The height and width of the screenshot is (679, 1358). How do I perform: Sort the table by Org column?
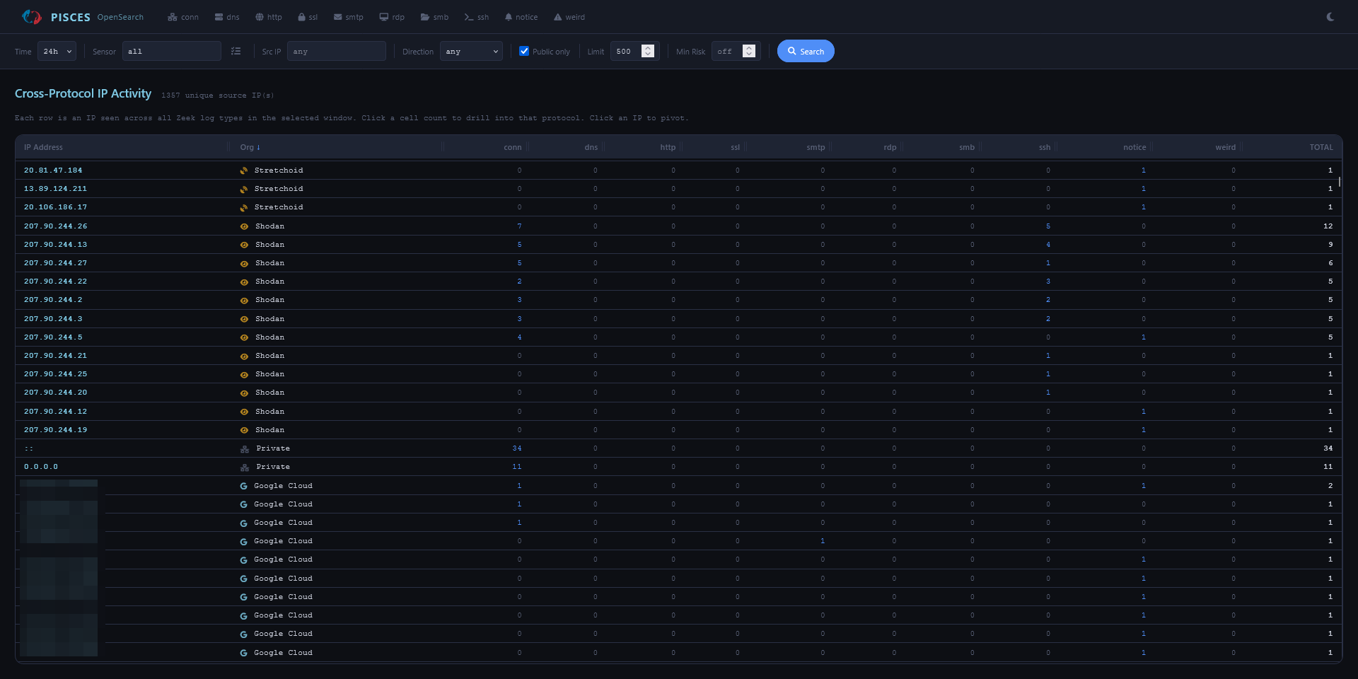(250, 147)
